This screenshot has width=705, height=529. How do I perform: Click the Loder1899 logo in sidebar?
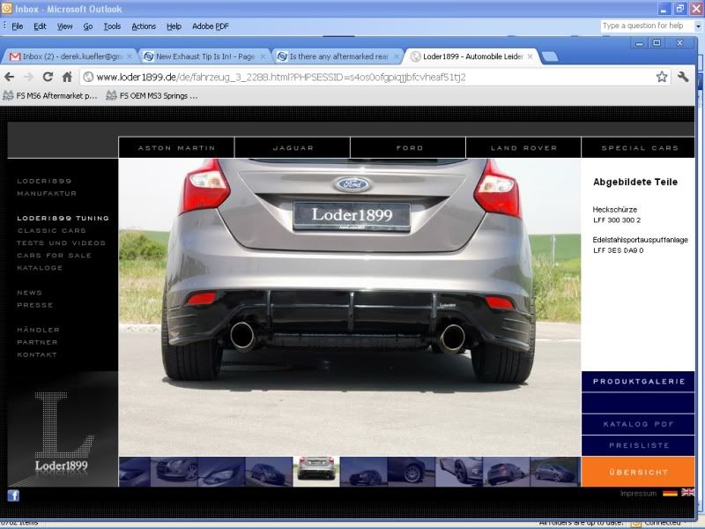[x=62, y=431]
